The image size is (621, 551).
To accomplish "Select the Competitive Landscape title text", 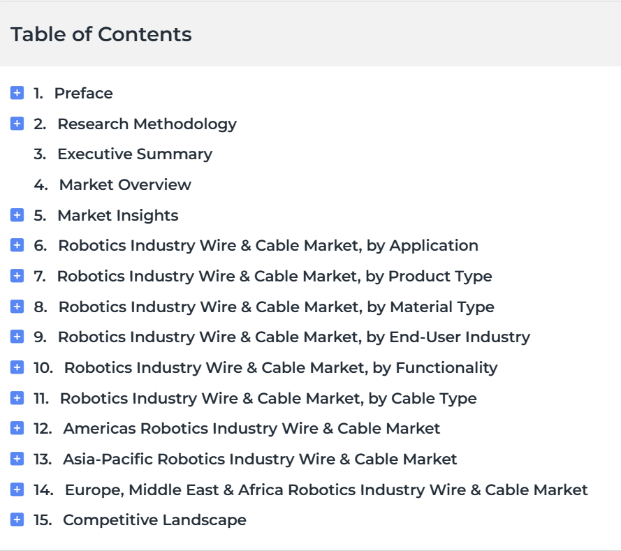I will (154, 520).
